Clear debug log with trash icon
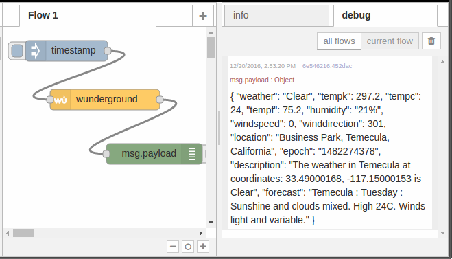Image resolution: width=452 pixels, height=259 pixels. pos(431,41)
